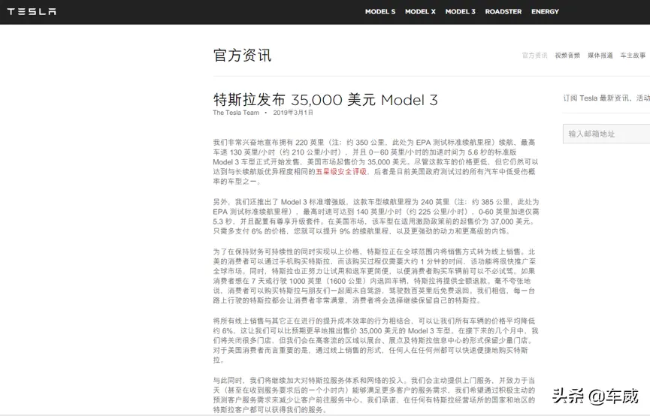This screenshot has height=416, width=650.
Task: Open the Model X menu item
Action: 420,12
